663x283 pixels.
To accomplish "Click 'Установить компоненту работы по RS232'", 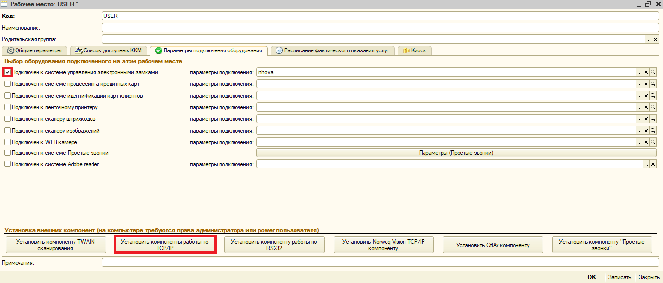I will [274, 245].
